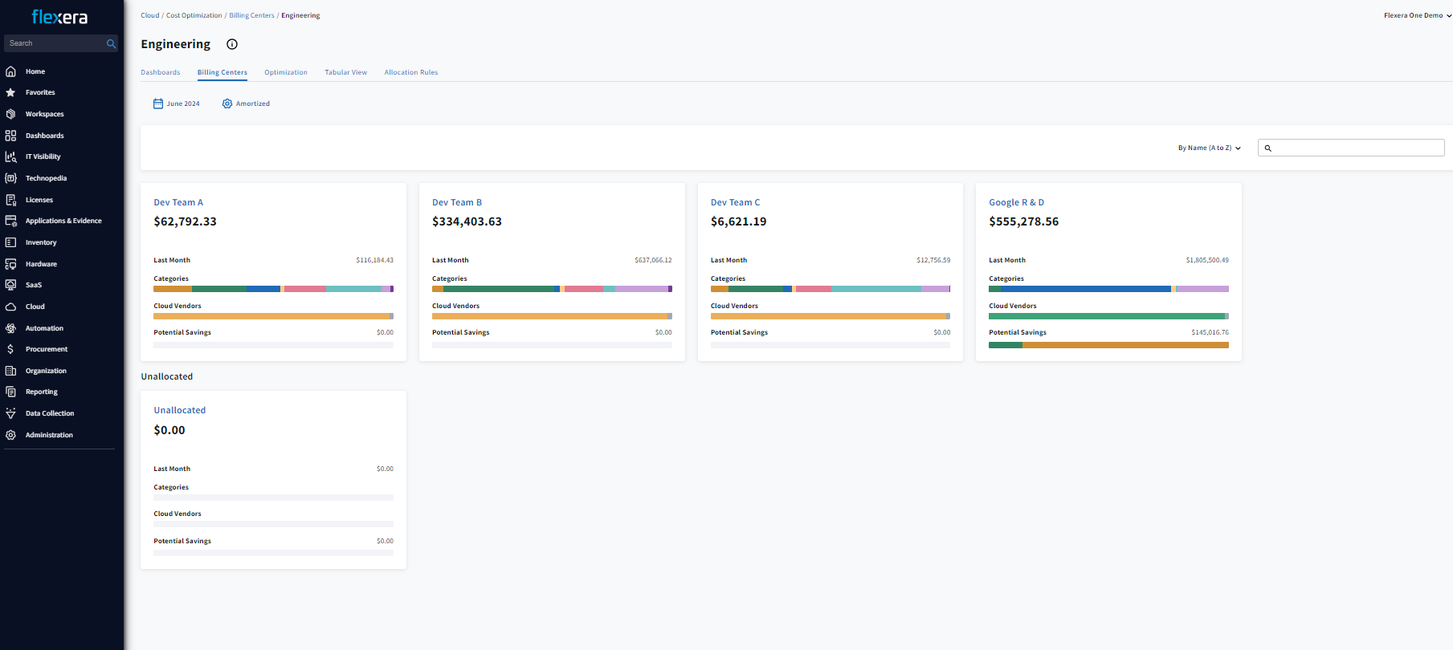Open the Google R & D billing center
The image size is (1453, 650).
coord(1016,202)
